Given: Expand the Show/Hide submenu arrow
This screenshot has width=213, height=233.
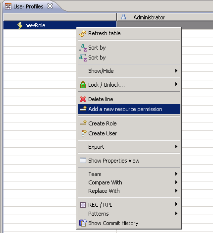Looking at the screenshot, I should [x=176, y=71].
